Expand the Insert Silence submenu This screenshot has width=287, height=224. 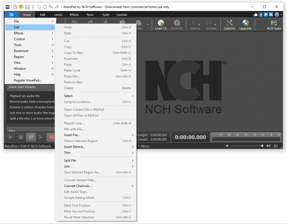(96, 147)
